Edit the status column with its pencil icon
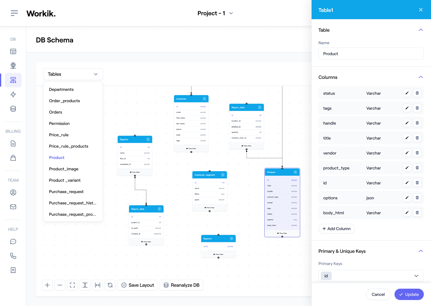The image size is (431, 306). tap(407, 93)
